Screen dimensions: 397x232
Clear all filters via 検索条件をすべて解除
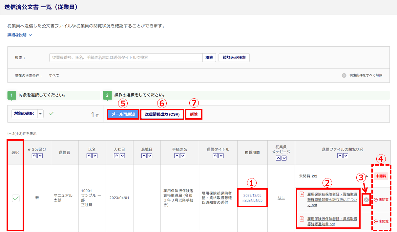pyautogui.click(x=362, y=75)
